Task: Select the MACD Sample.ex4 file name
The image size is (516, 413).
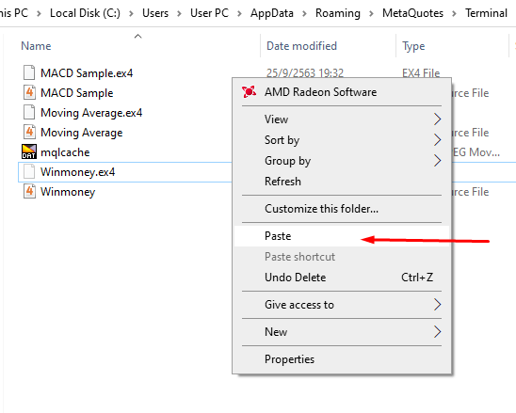Action: click(x=87, y=73)
